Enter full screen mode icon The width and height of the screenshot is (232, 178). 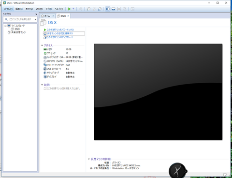(119, 9)
